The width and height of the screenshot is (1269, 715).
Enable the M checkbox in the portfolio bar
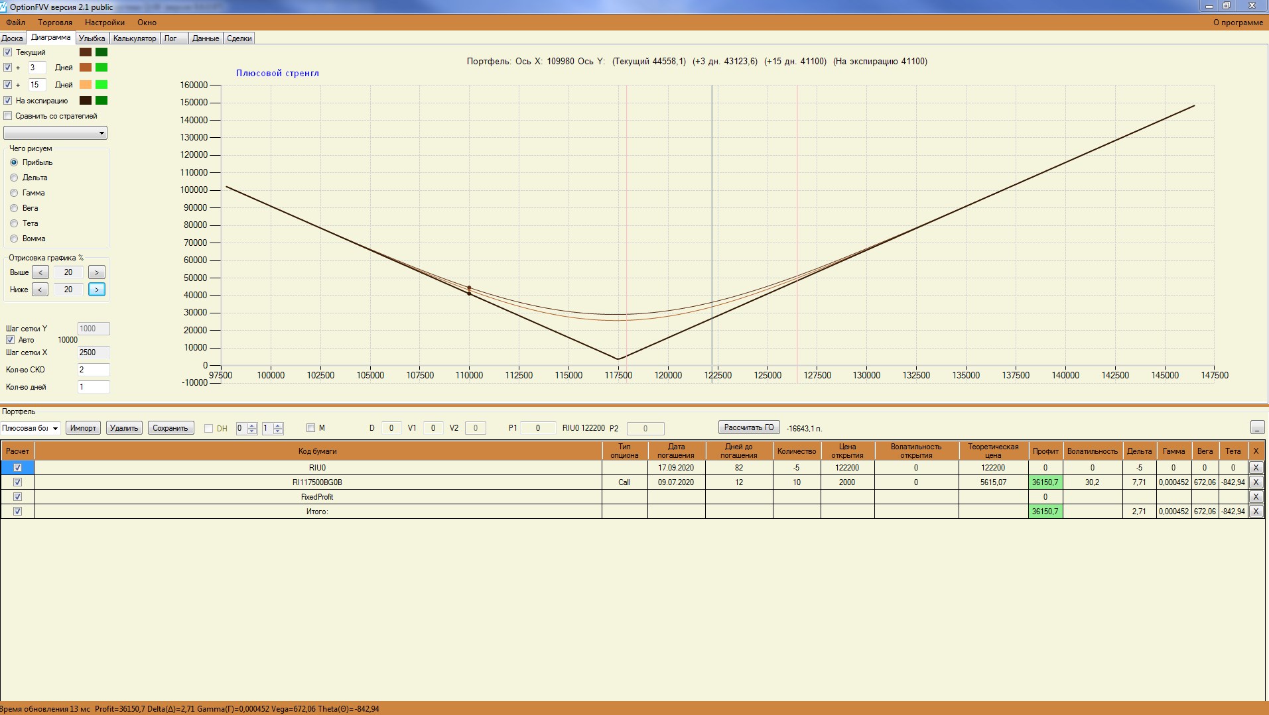click(x=310, y=428)
